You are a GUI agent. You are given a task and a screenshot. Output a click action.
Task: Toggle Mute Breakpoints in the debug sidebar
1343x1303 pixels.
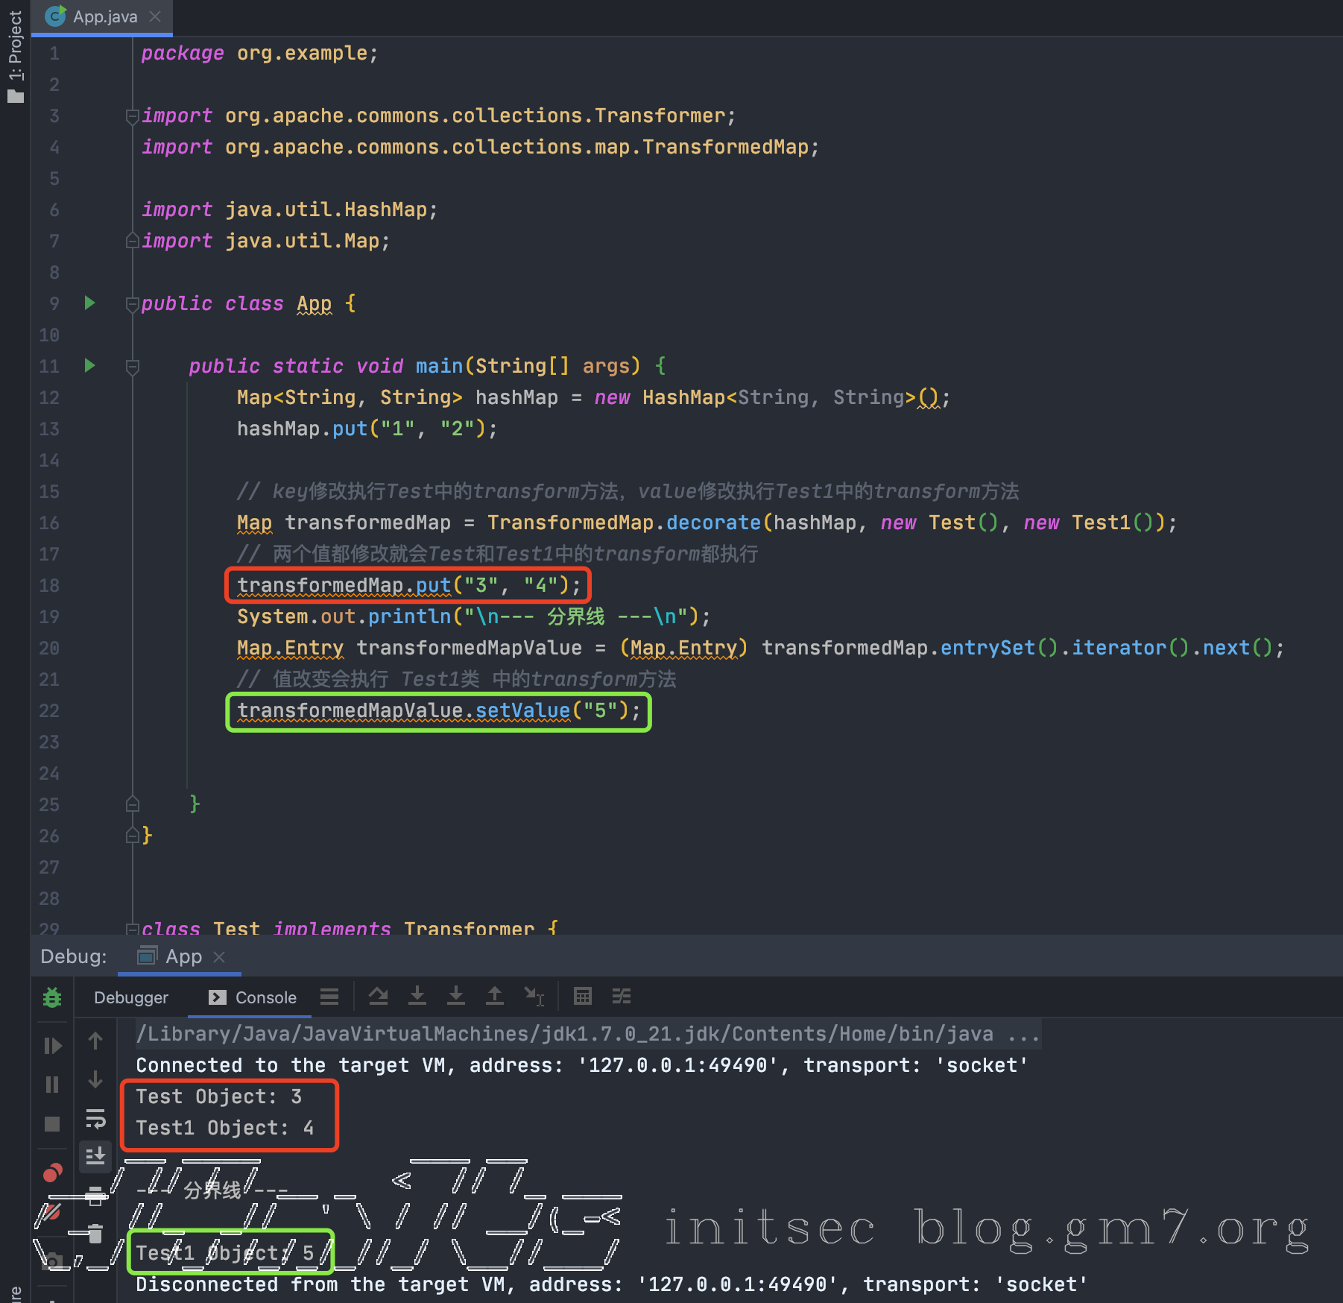[x=49, y=1213]
